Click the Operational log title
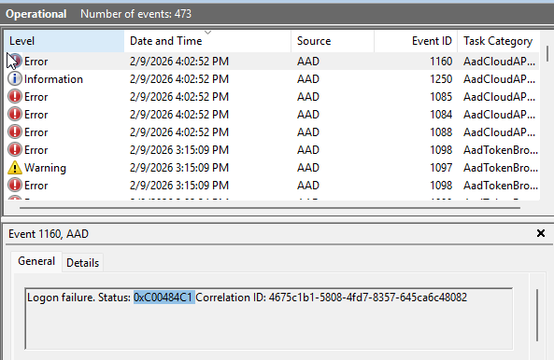This screenshot has height=360, width=554. click(x=36, y=14)
